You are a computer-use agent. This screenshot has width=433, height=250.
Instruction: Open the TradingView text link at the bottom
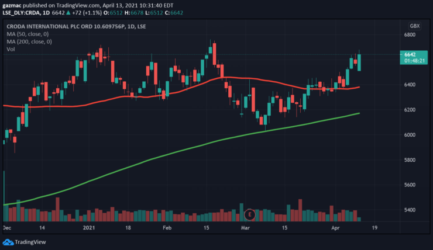click(x=30, y=242)
